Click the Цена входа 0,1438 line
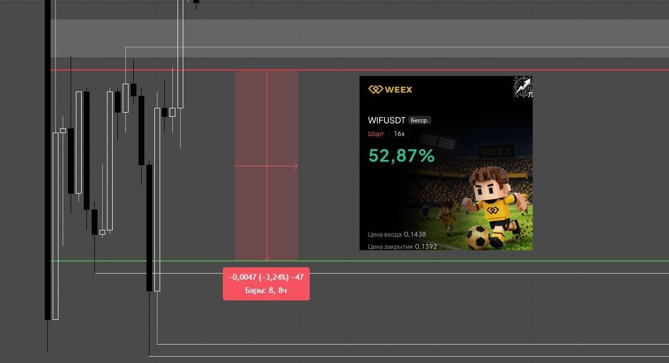 [397, 234]
